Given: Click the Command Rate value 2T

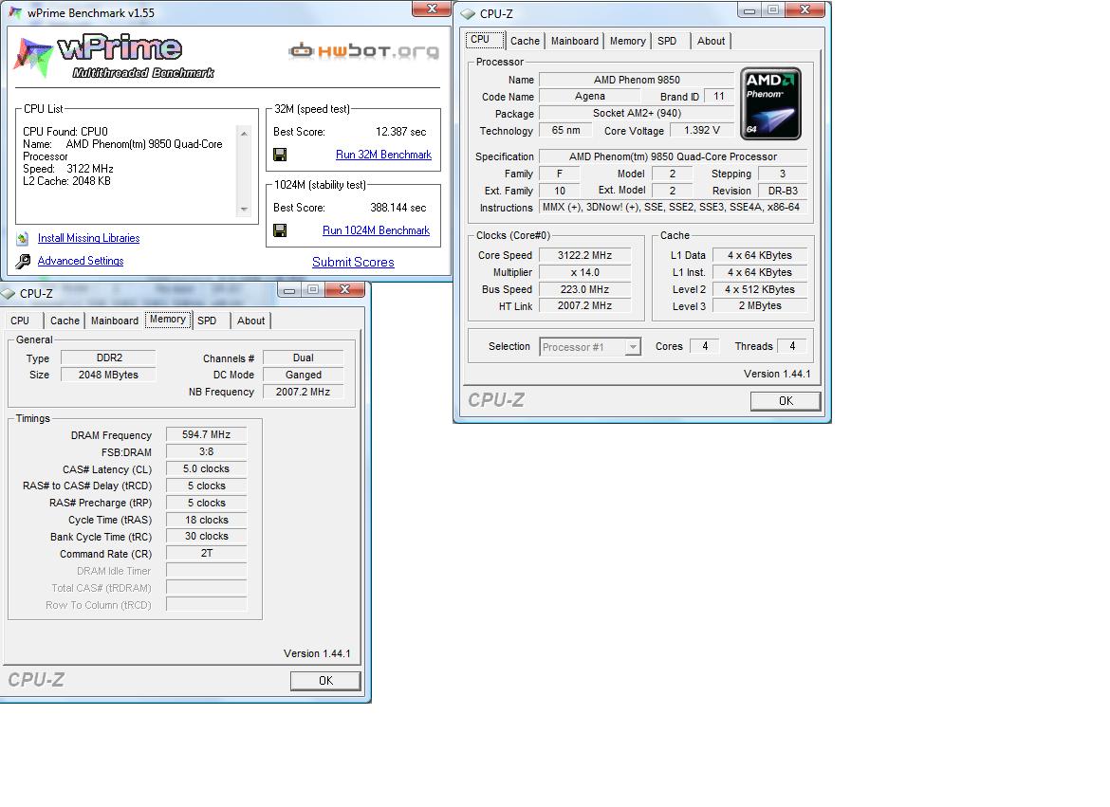Looking at the screenshot, I should (x=206, y=553).
